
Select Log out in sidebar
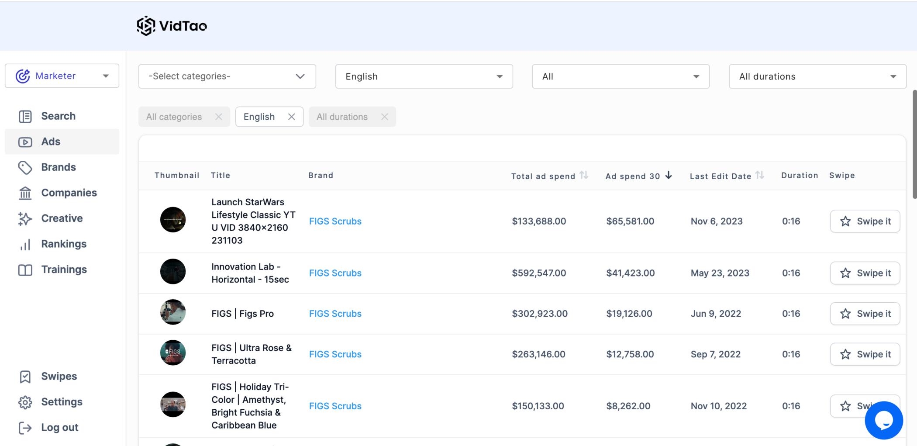coord(62,428)
